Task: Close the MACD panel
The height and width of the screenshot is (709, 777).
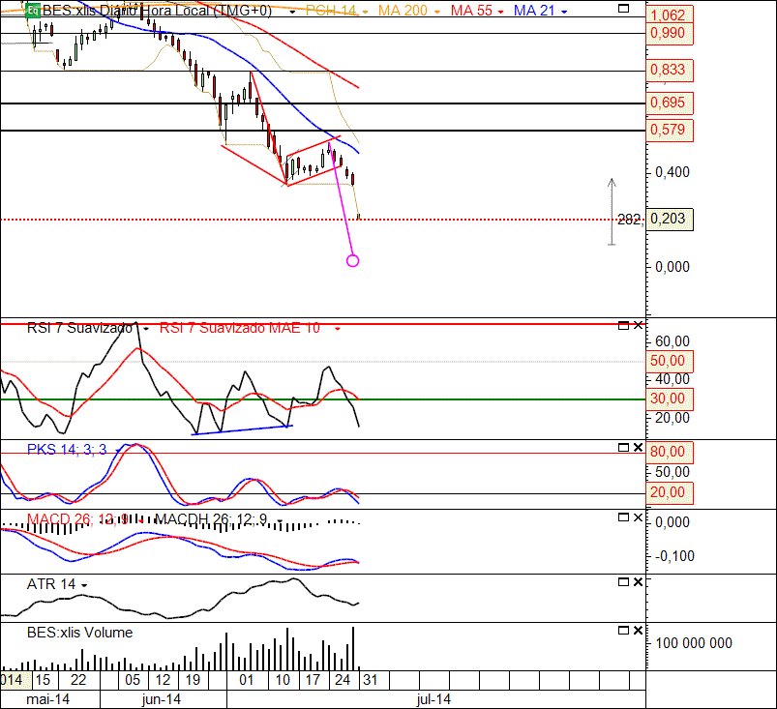Action: point(639,517)
